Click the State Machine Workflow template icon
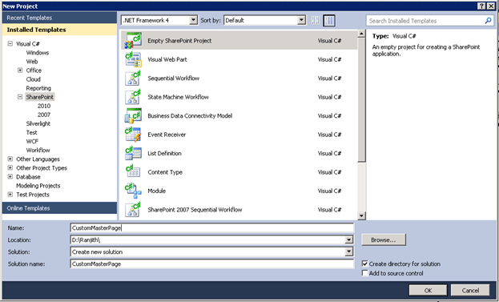The width and height of the screenshot is (499, 302). point(133,97)
